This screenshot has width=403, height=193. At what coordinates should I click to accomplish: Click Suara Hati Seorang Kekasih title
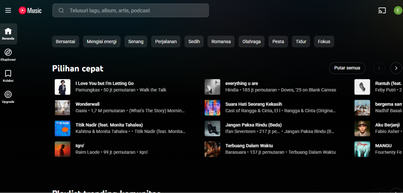(254, 104)
